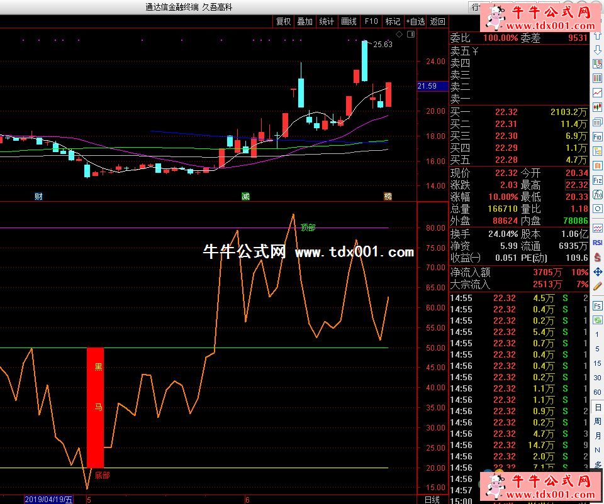Open the 标记 mark menu

point(393,21)
